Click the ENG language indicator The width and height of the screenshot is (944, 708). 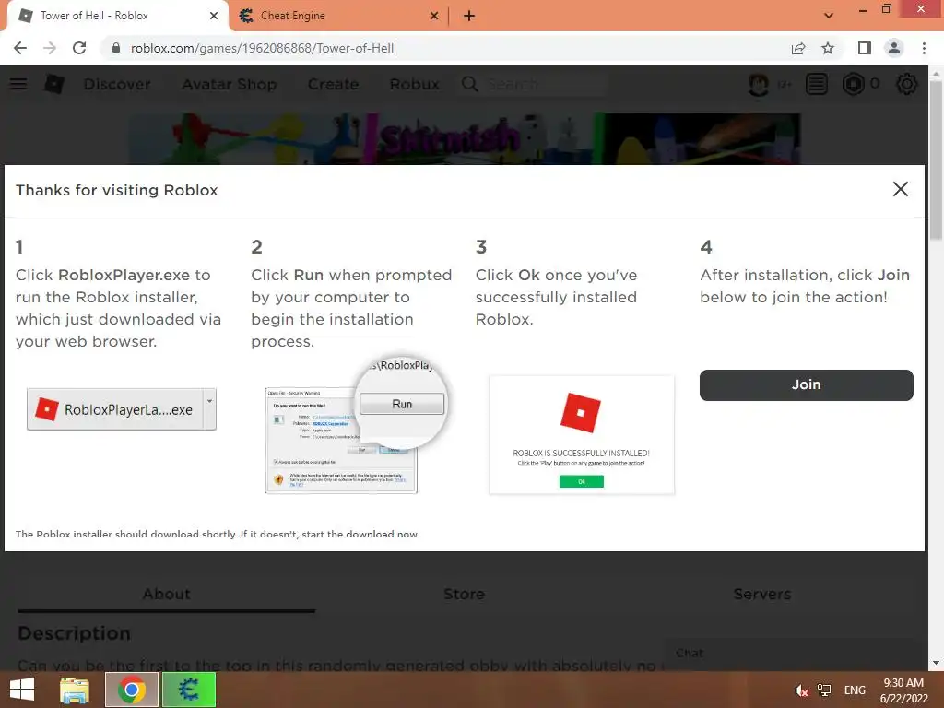[x=855, y=690]
